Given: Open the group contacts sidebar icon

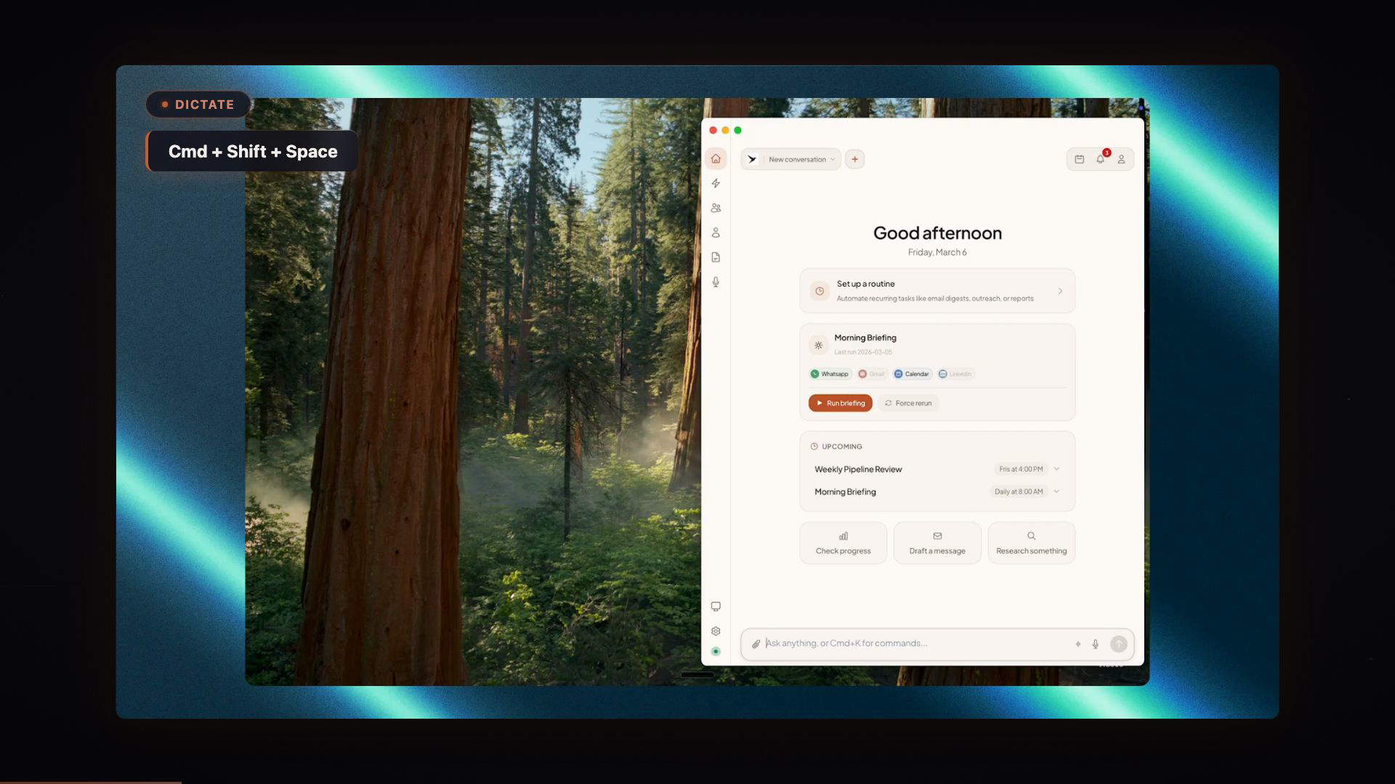Looking at the screenshot, I should click(716, 208).
